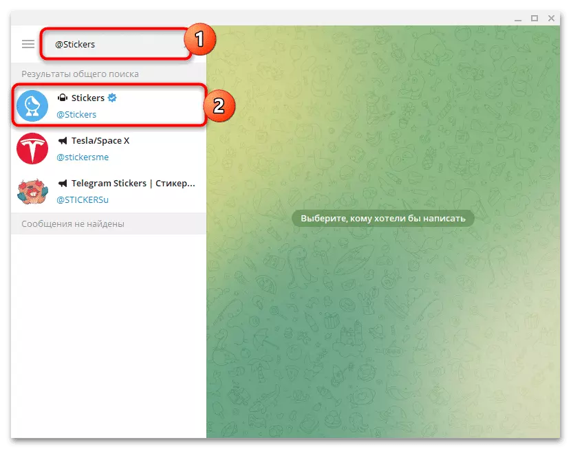571x449 pixels.
Task: Click the 'Сообщения не найдены' label
Action: [73, 223]
